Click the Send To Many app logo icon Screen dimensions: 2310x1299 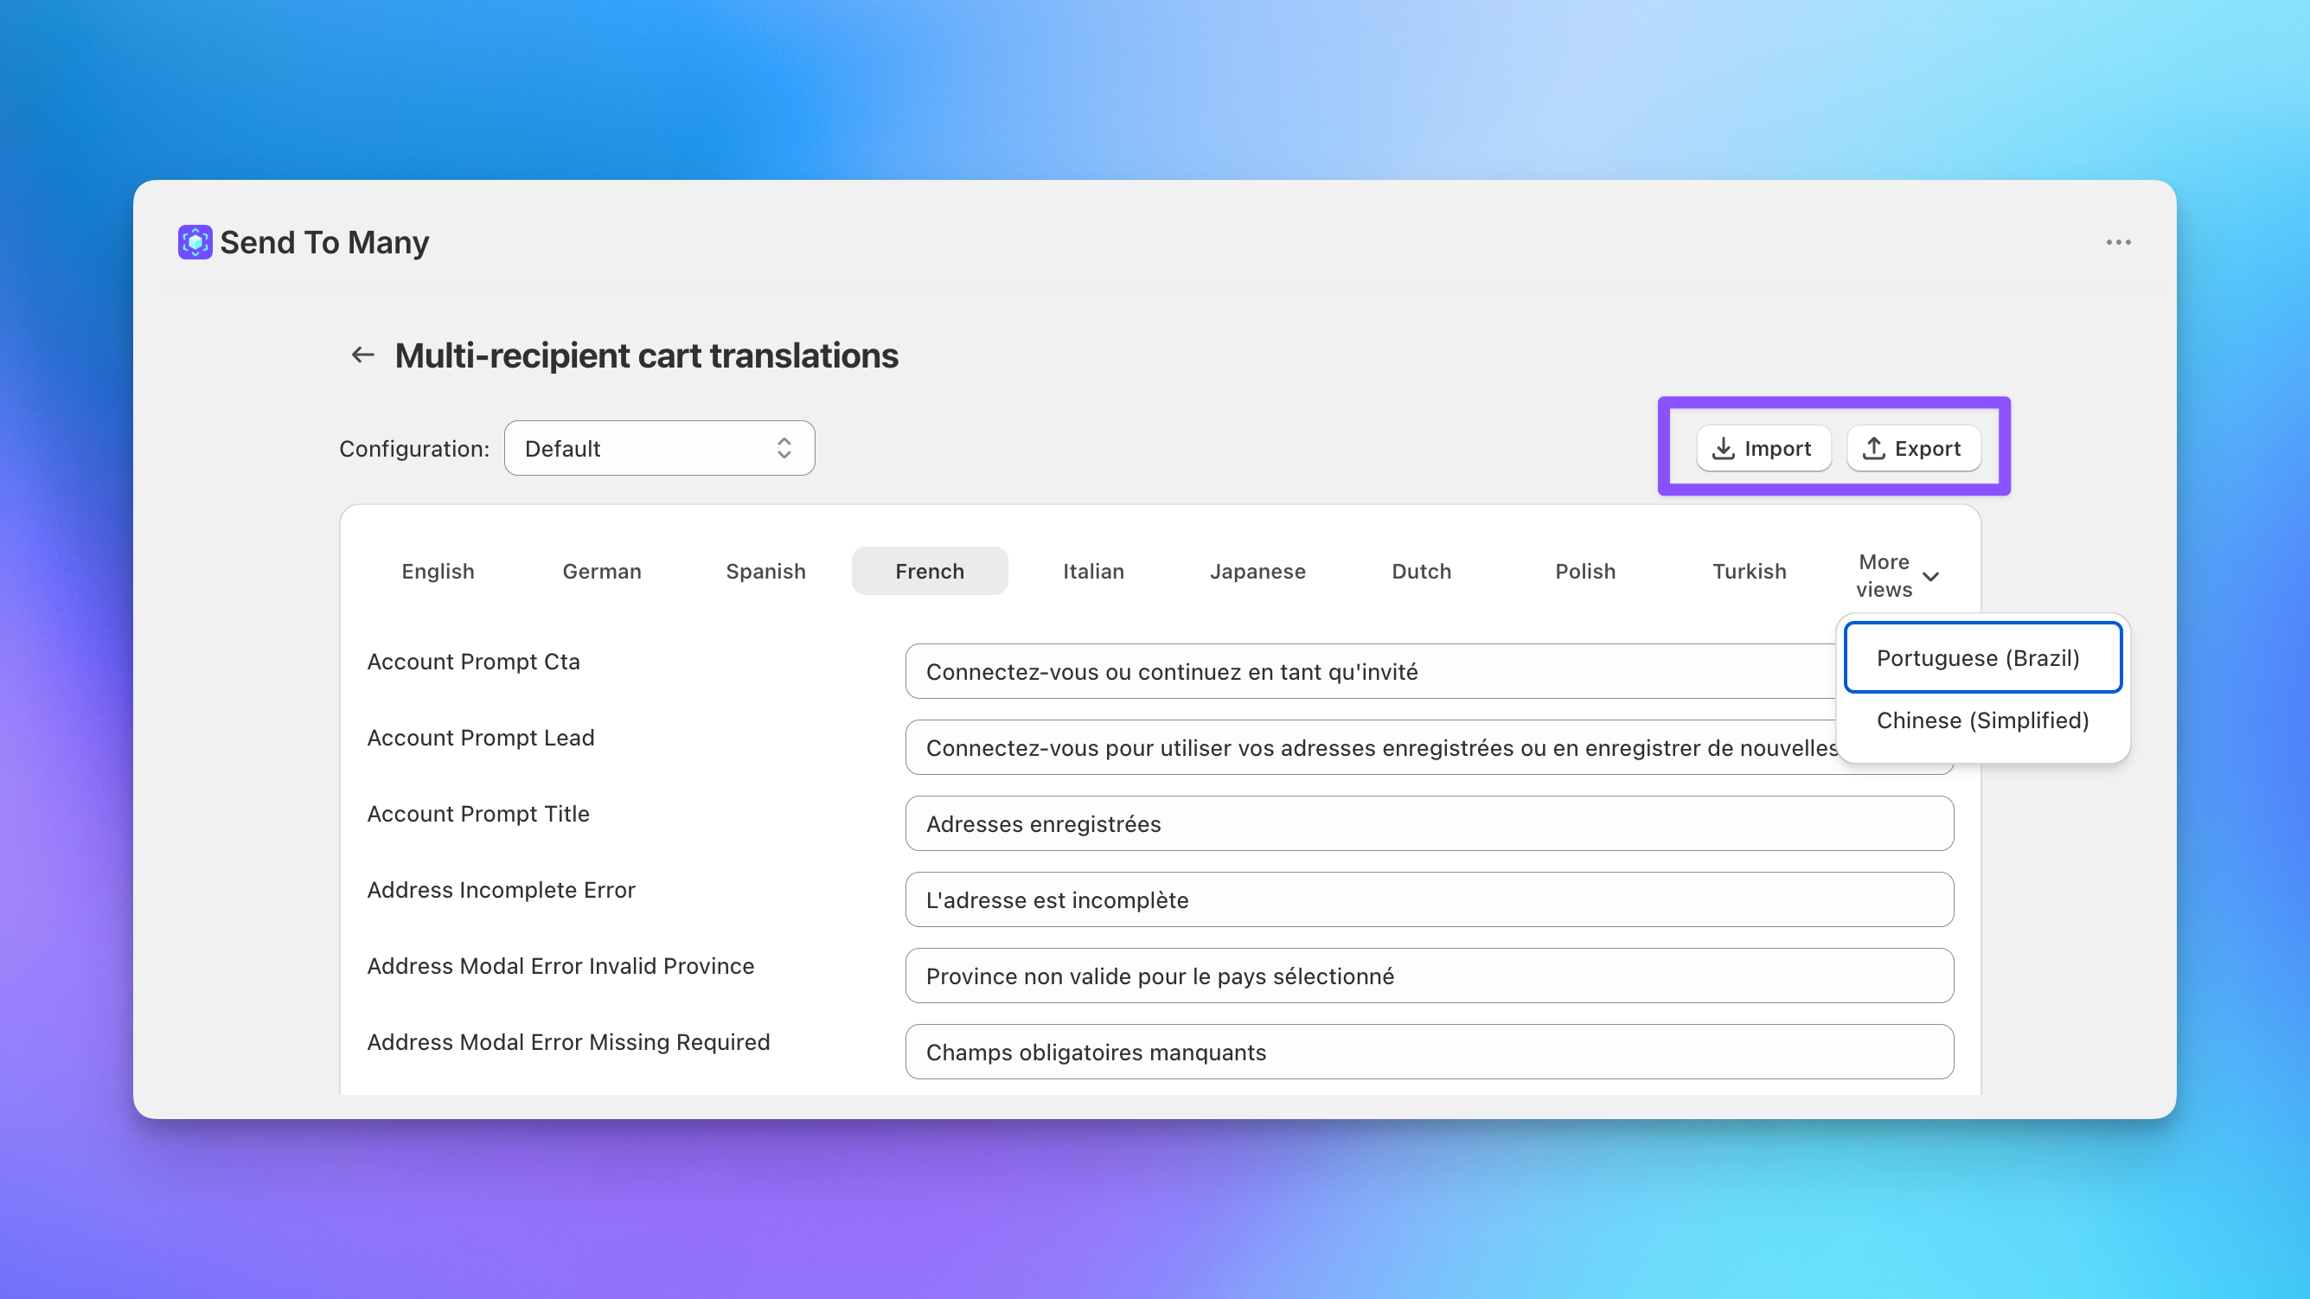195,242
